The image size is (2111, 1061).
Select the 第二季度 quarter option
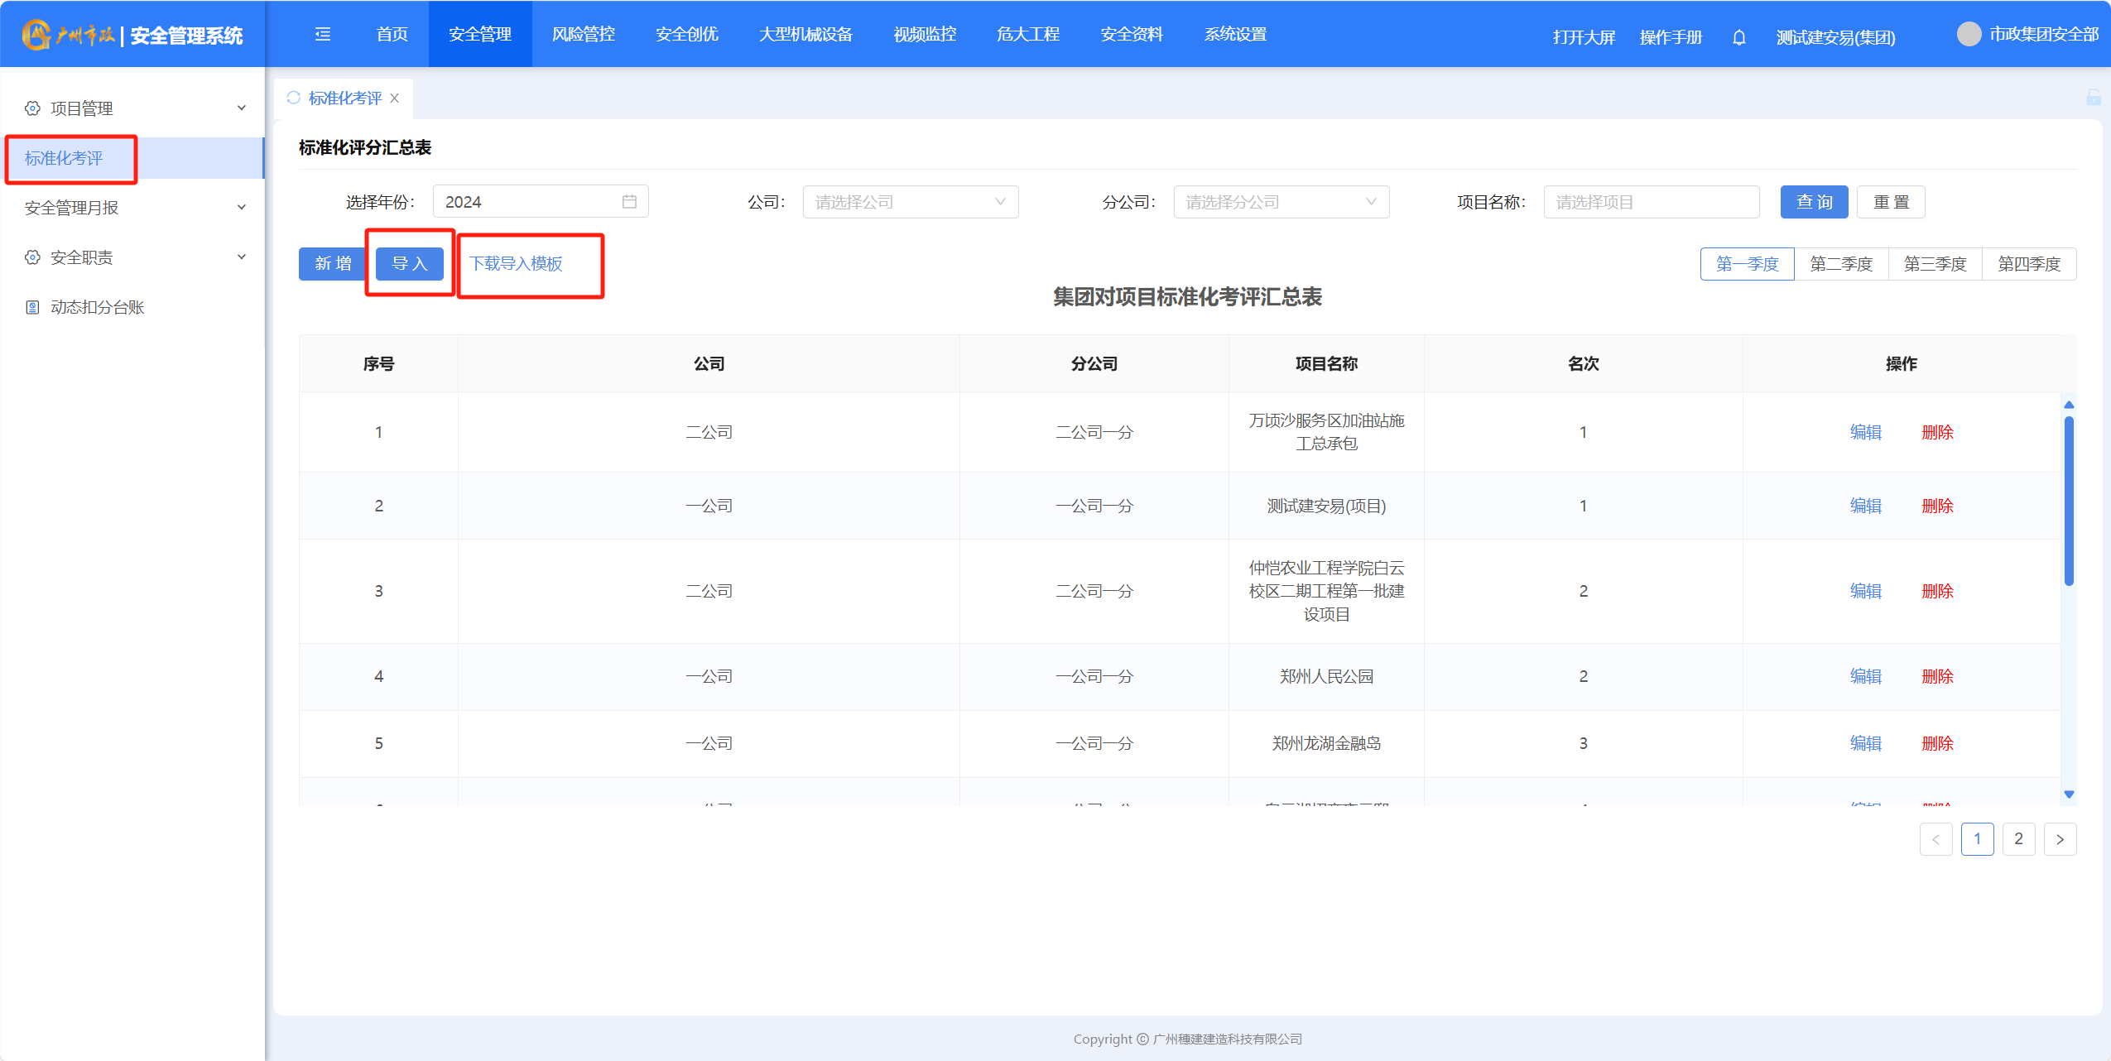pos(1841,264)
